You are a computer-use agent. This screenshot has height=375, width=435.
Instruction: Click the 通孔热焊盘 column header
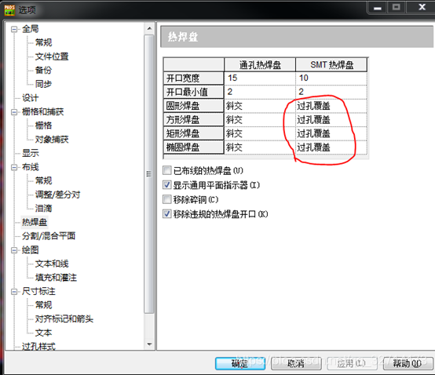pos(260,65)
